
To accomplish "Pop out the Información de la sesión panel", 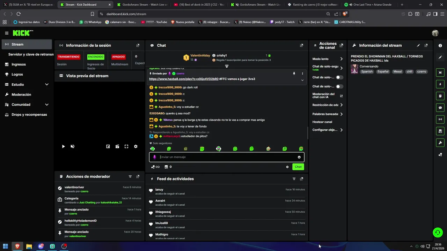I will (138, 45).
